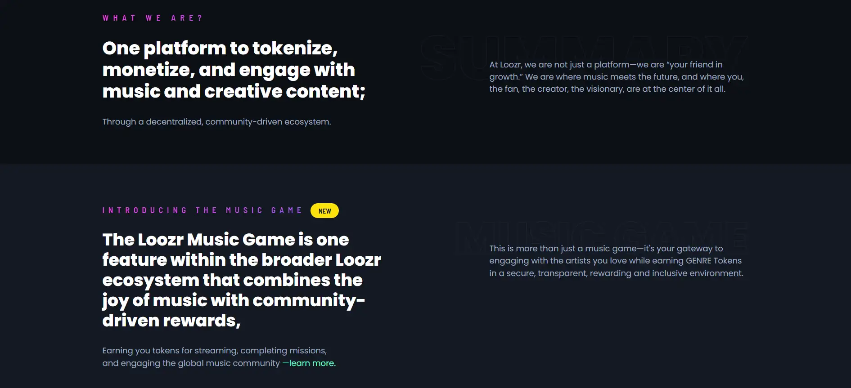The height and width of the screenshot is (388, 851).
Task: Click the "One platform to tokenize" heading line
Action: click(x=220, y=48)
